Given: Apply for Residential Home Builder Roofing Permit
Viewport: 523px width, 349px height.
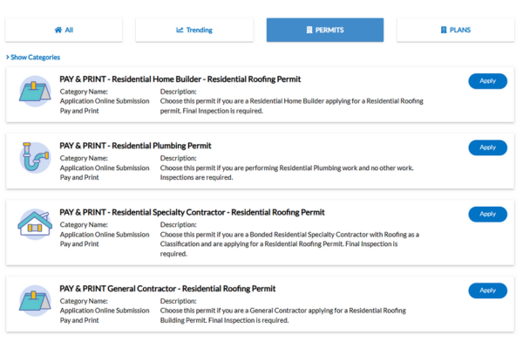Looking at the screenshot, I should (487, 81).
